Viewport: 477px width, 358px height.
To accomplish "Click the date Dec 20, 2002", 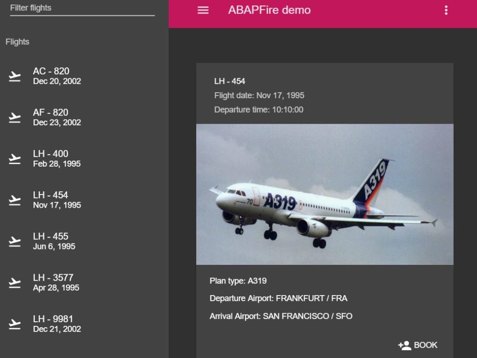I will 57,81.
